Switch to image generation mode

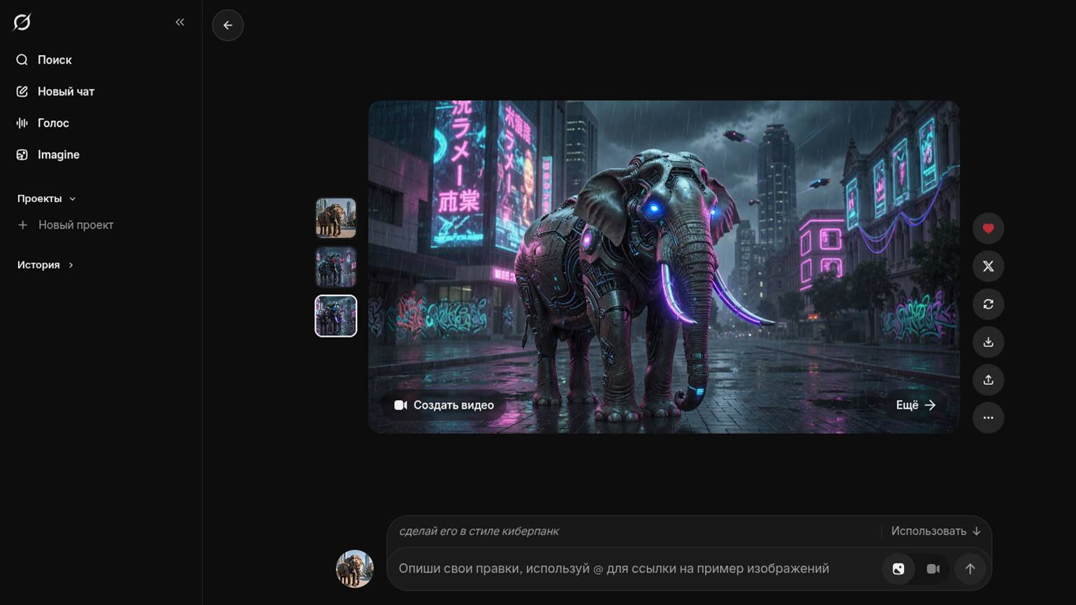point(898,569)
